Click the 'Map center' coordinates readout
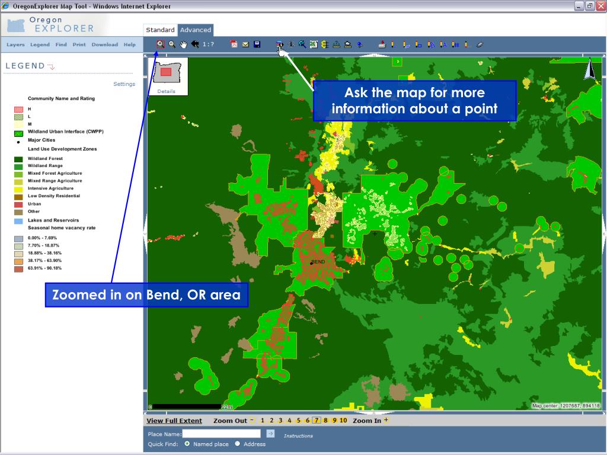The height and width of the screenshot is (455, 607). [x=566, y=405]
